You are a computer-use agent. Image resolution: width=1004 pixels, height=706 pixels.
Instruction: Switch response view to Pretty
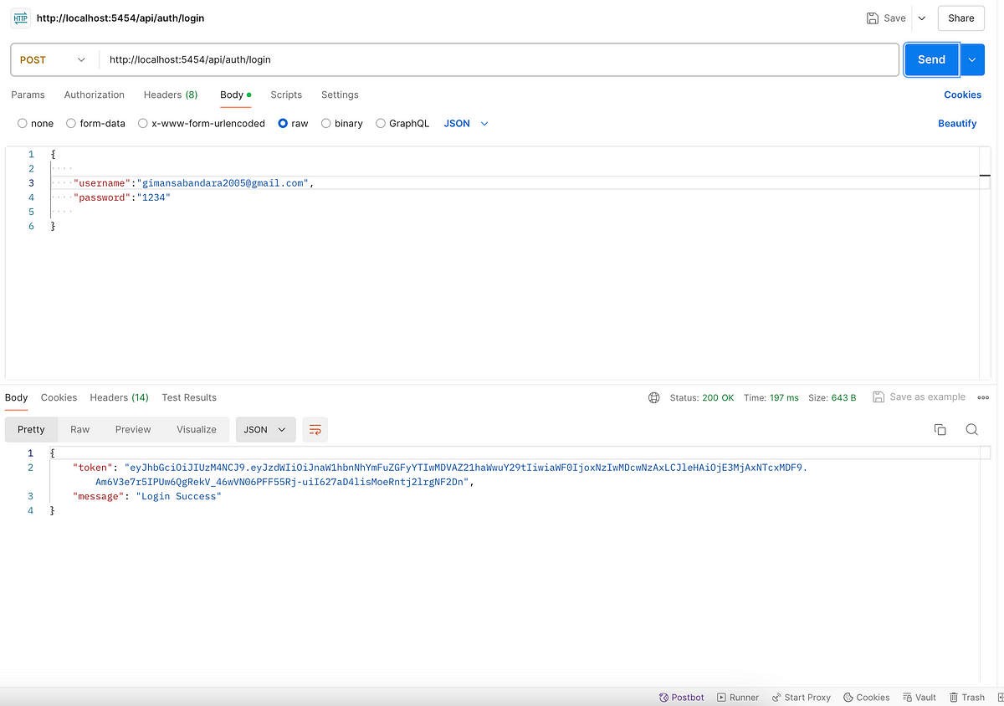pos(31,429)
